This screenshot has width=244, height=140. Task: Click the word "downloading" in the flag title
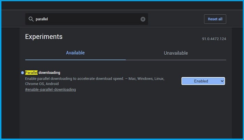pyautogui.click(x=49, y=73)
